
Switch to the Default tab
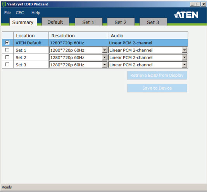point(55,22)
